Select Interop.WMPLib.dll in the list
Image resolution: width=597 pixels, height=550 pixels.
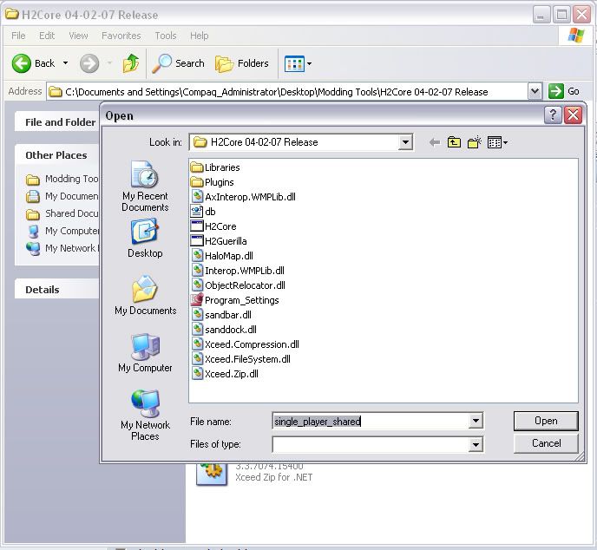point(238,271)
